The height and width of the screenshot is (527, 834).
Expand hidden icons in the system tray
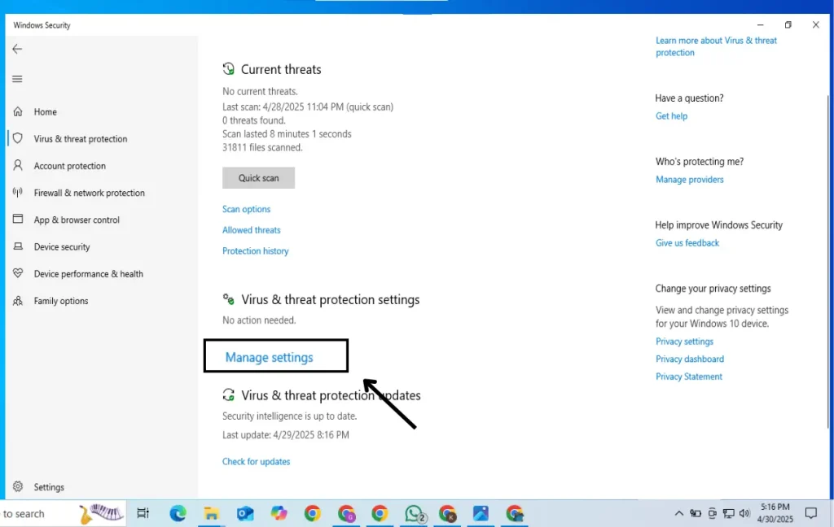[x=678, y=513]
